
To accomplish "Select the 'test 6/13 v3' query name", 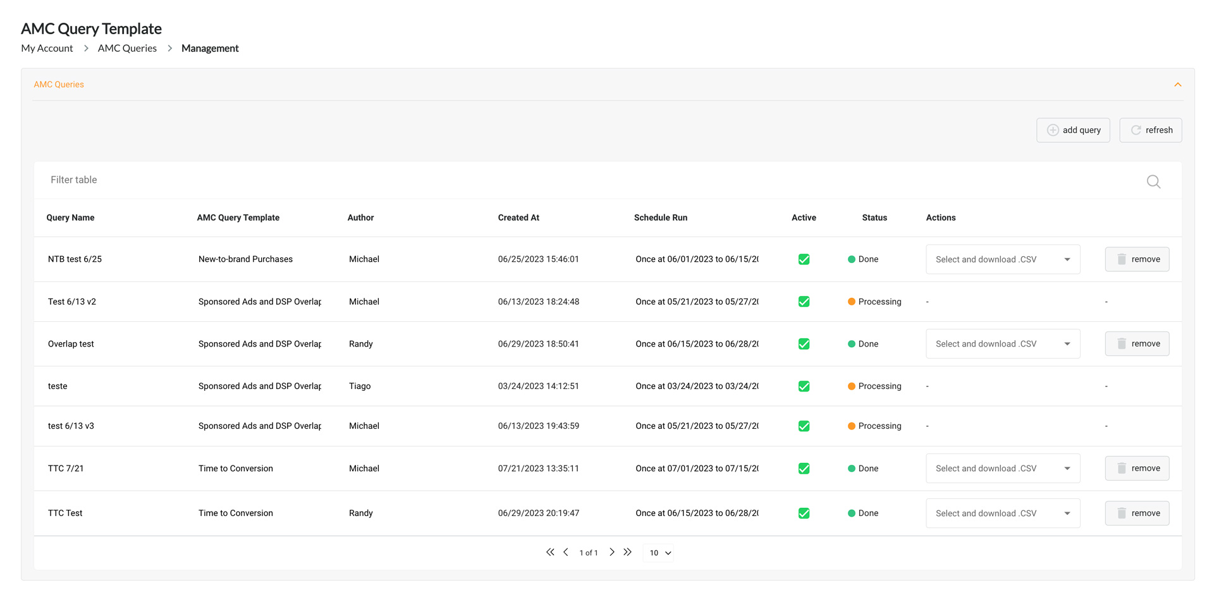I will coord(71,426).
